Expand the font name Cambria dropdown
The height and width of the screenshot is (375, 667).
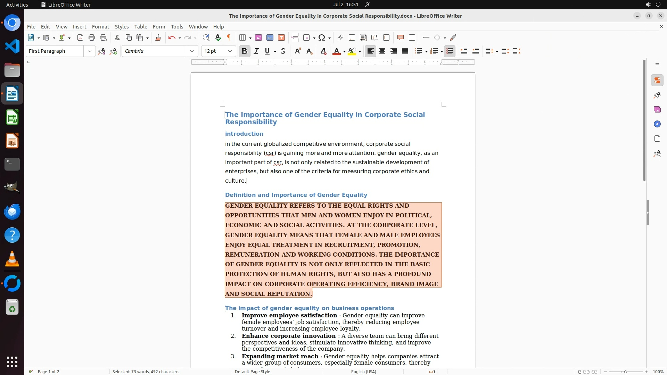(x=192, y=51)
